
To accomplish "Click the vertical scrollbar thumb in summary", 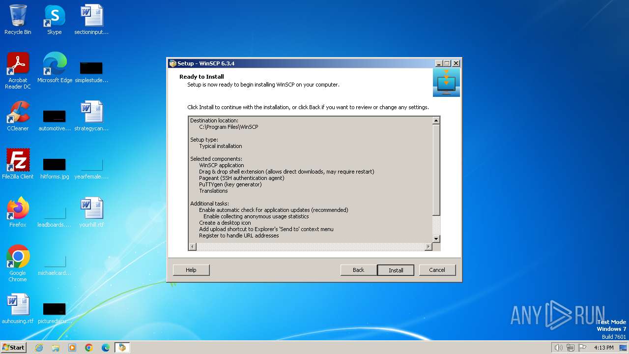I will (436, 170).
